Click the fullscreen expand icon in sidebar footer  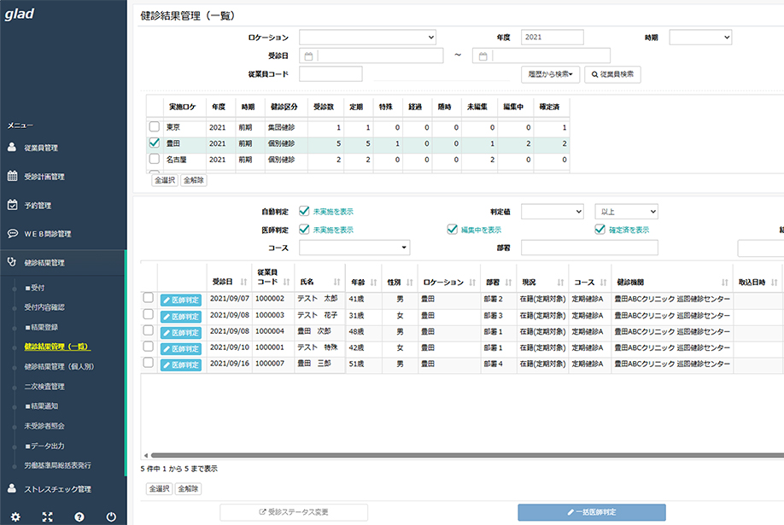pos(47,516)
